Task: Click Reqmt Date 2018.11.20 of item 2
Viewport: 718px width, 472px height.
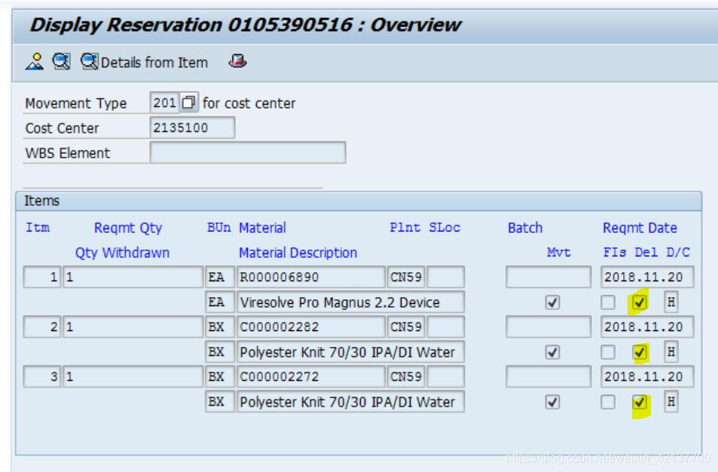Action: point(647,326)
